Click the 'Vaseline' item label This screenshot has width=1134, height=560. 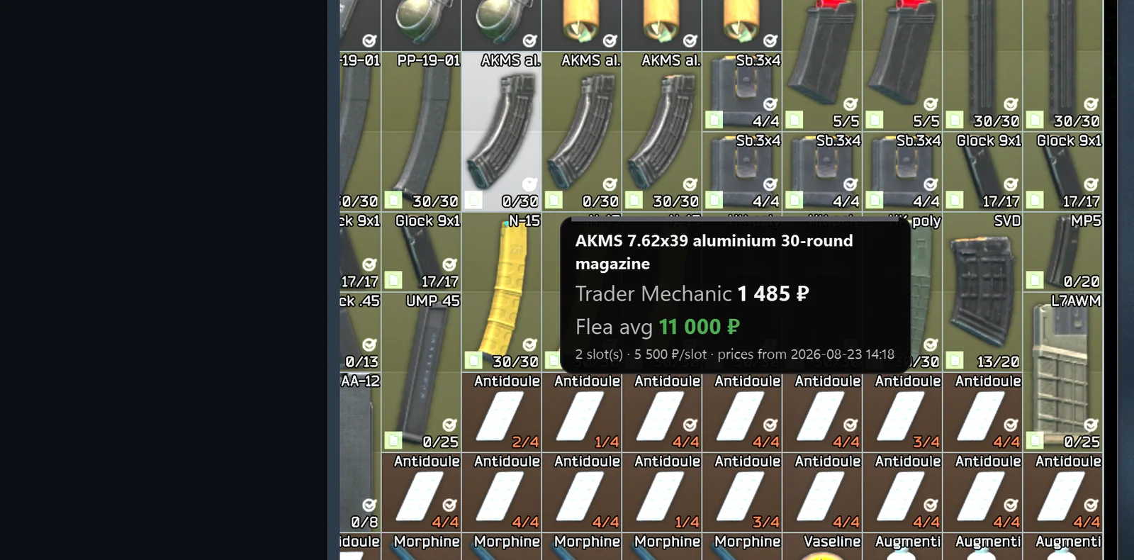(x=832, y=542)
